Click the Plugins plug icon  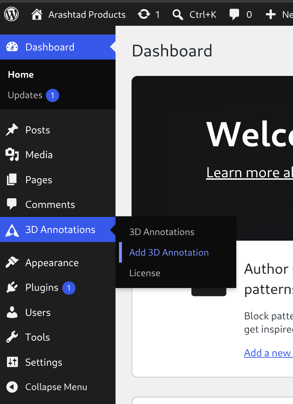(12, 287)
